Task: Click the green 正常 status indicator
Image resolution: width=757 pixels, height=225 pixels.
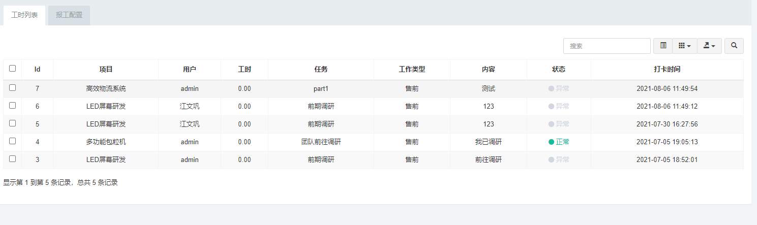Action: tap(559, 142)
